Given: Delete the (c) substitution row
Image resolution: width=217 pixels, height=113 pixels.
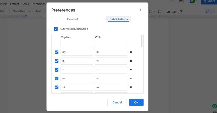Looking at the screenshot, I should [131, 52].
